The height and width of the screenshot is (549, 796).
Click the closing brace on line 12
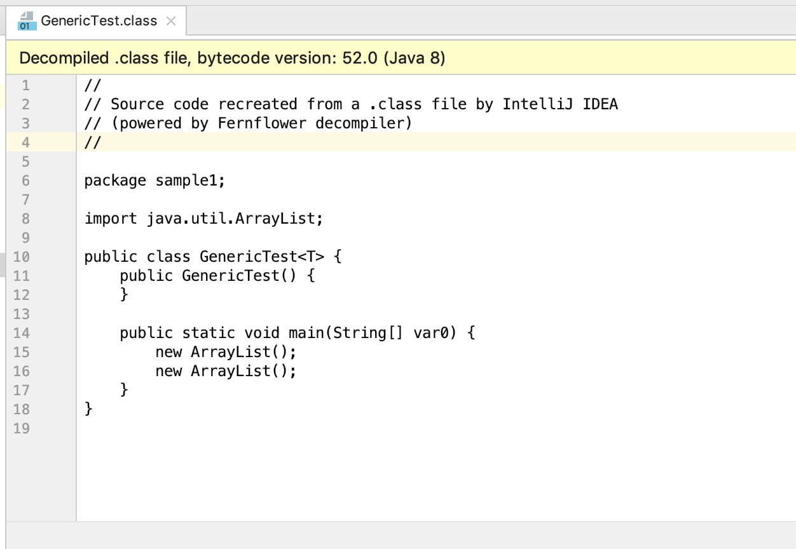[125, 295]
